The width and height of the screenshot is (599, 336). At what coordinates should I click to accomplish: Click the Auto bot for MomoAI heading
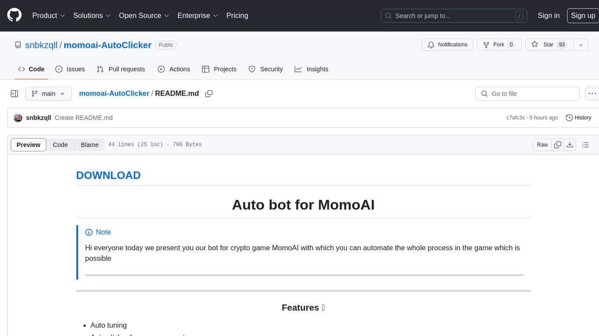(x=303, y=205)
